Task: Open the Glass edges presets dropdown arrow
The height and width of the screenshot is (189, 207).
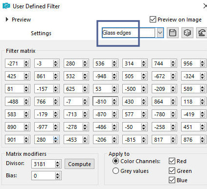Action: (160, 33)
